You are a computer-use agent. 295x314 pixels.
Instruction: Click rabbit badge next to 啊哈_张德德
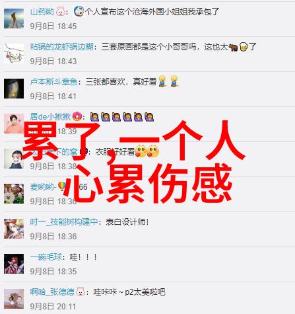81,292
